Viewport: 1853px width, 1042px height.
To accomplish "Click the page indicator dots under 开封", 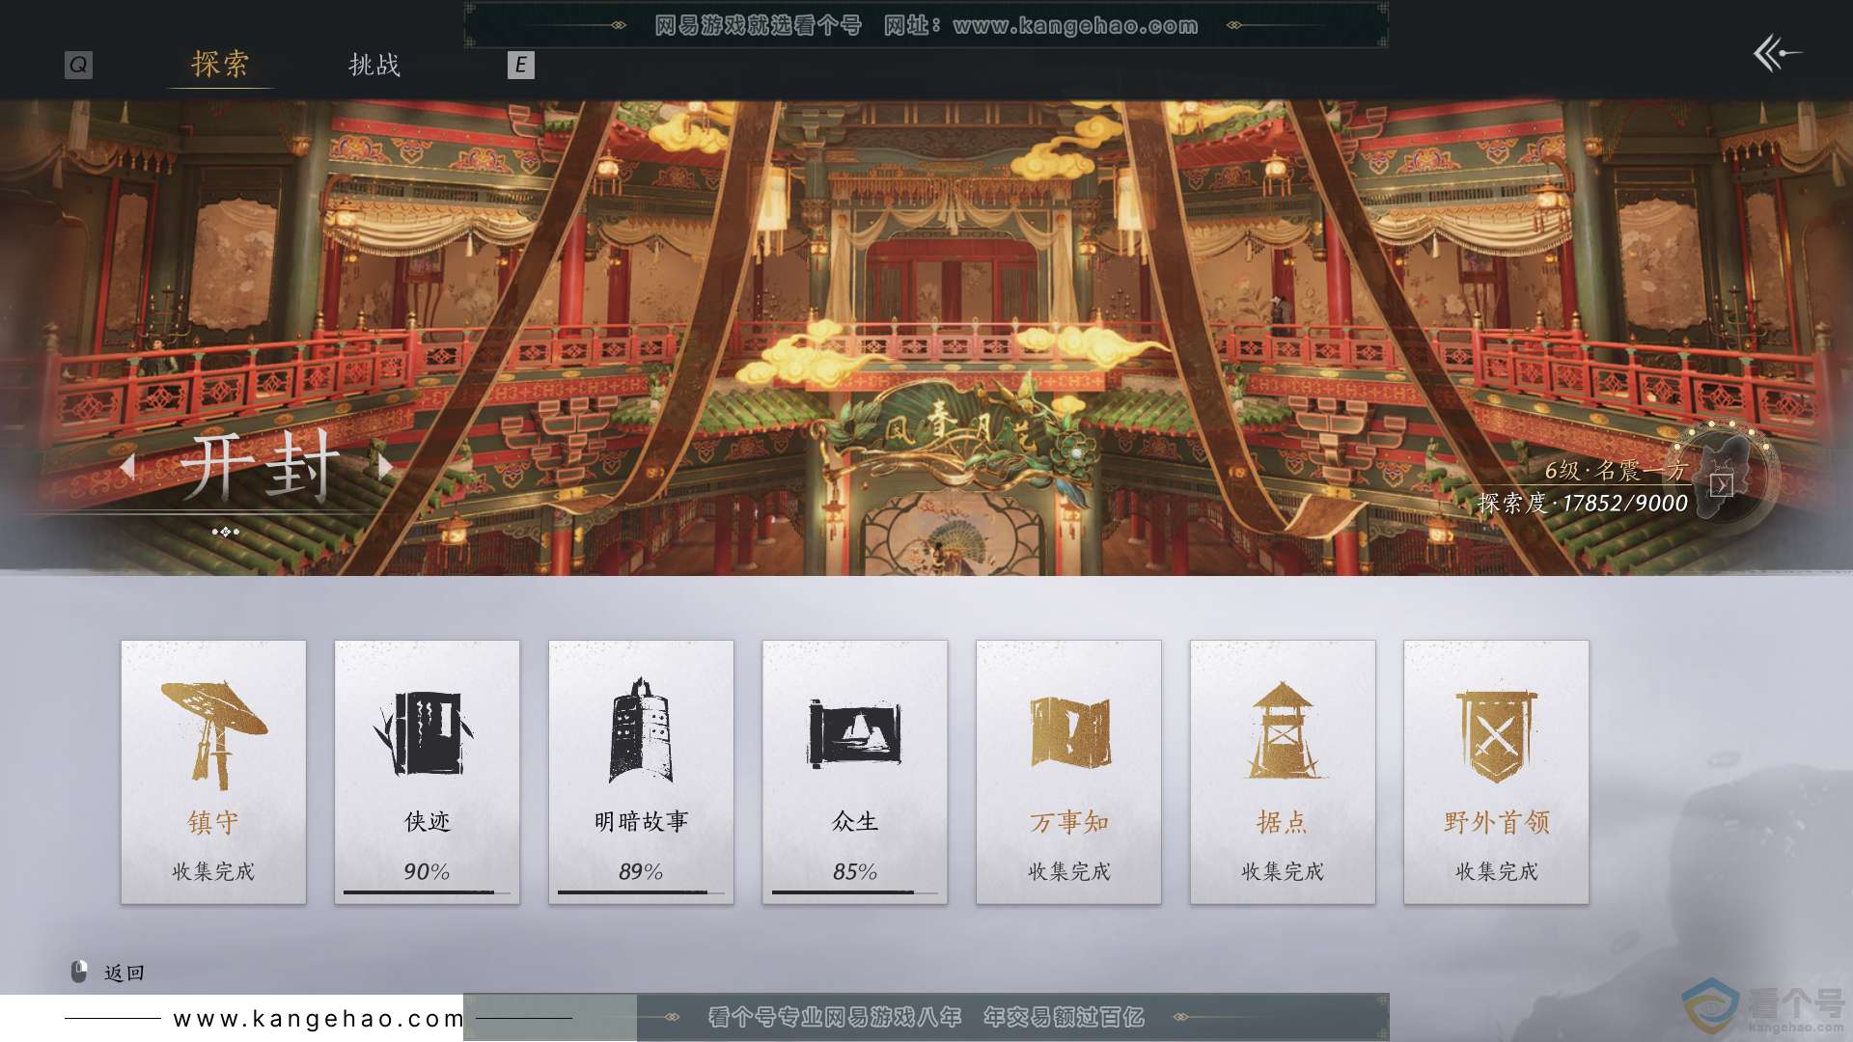I will (x=225, y=532).
